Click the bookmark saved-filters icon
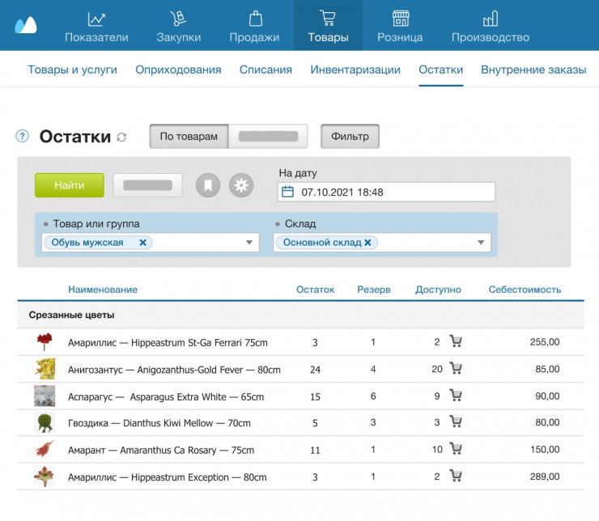The height and width of the screenshot is (521, 599). 208,185
